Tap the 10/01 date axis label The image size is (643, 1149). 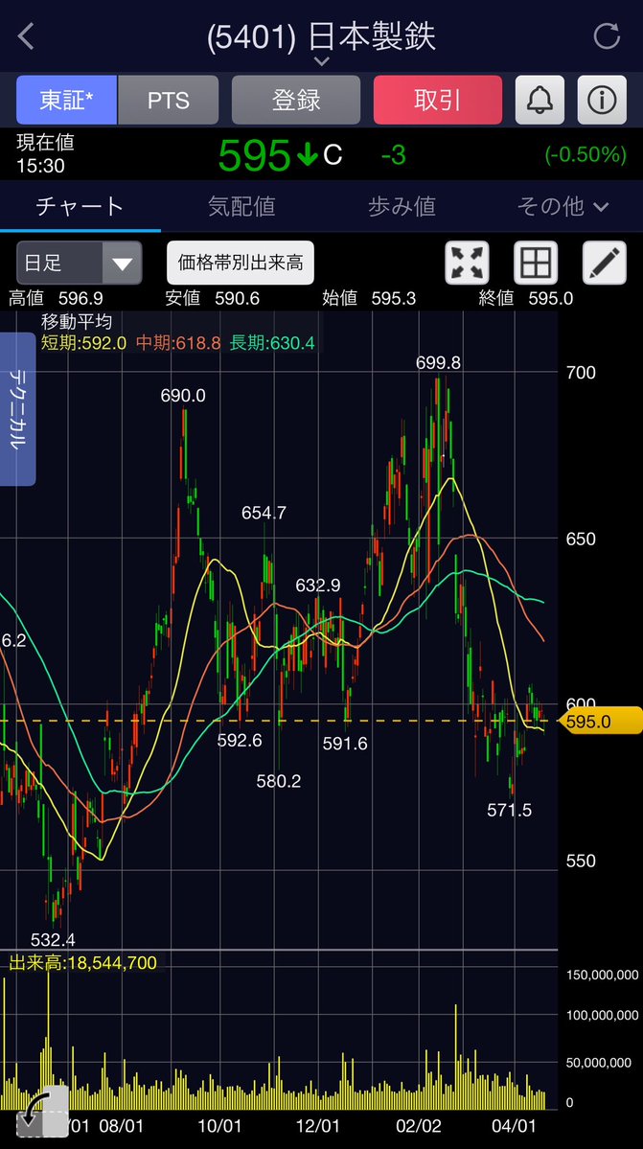pyautogui.click(x=219, y=1125)
